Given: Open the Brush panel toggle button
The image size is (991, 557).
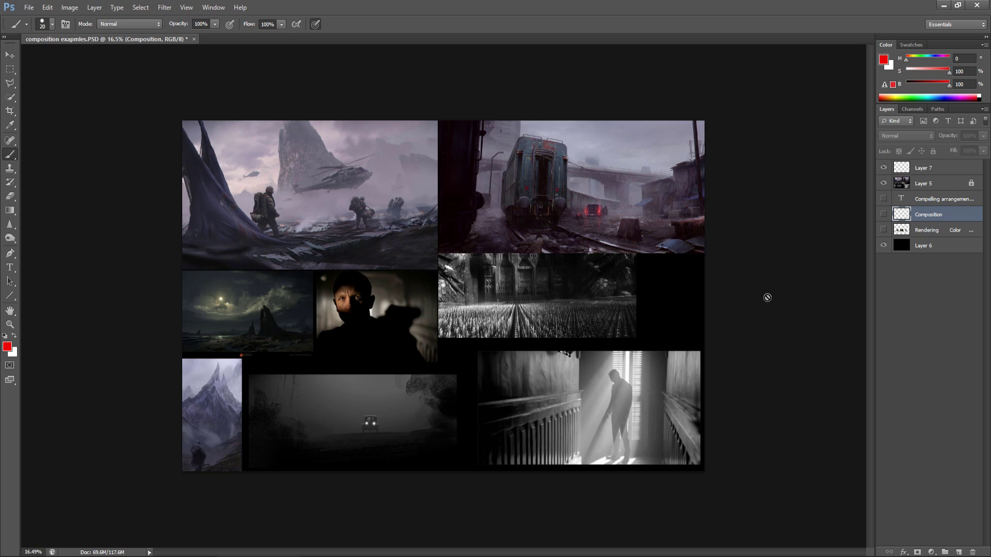Looking at the screenshot, I should coord(66,24).
